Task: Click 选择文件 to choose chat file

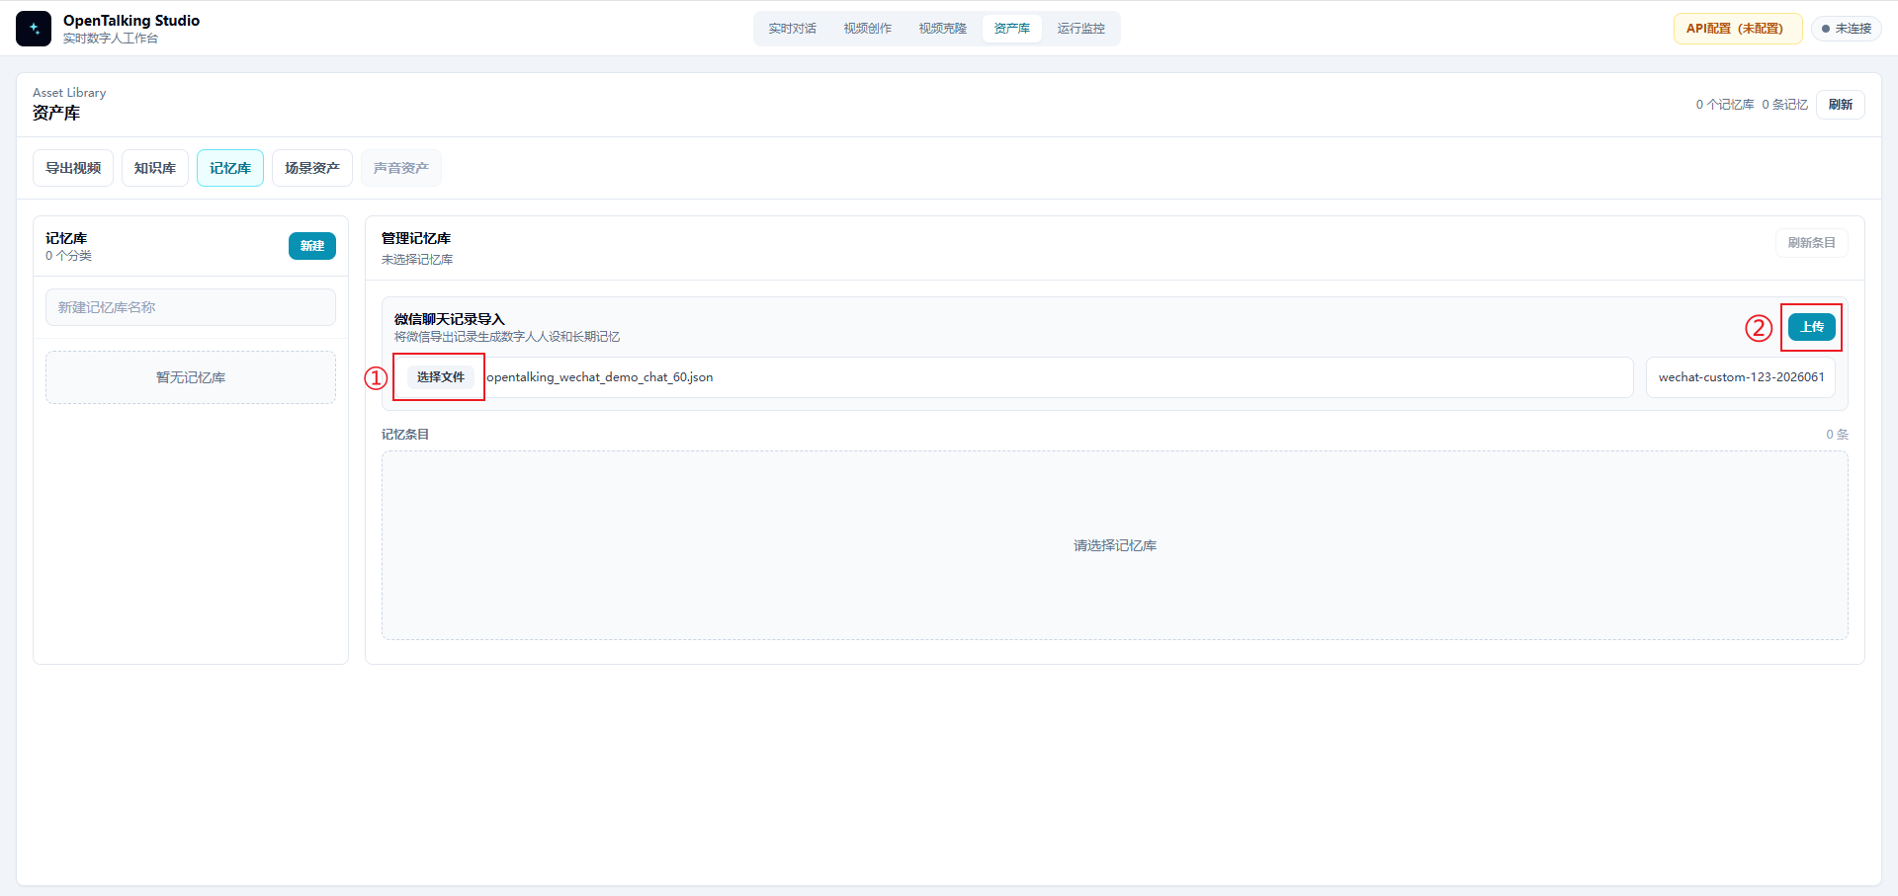Action: [x=440, y=377]
